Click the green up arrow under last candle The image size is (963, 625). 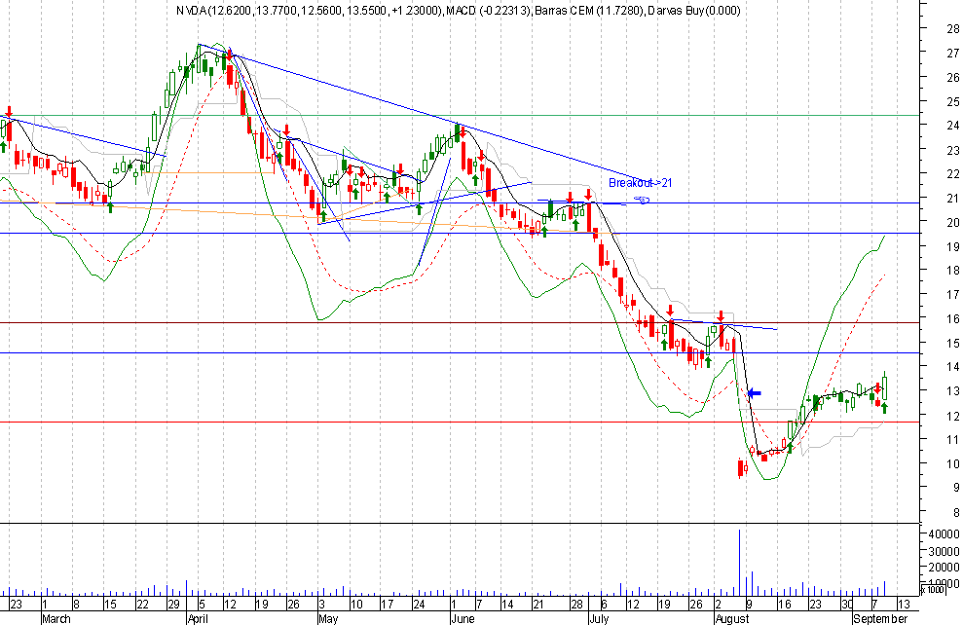pos(884,408)
